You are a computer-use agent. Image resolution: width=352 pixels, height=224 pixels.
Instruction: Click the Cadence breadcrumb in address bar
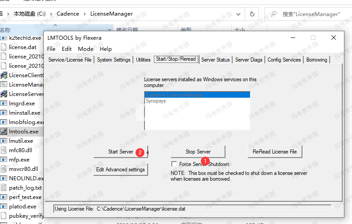[68, 14]
